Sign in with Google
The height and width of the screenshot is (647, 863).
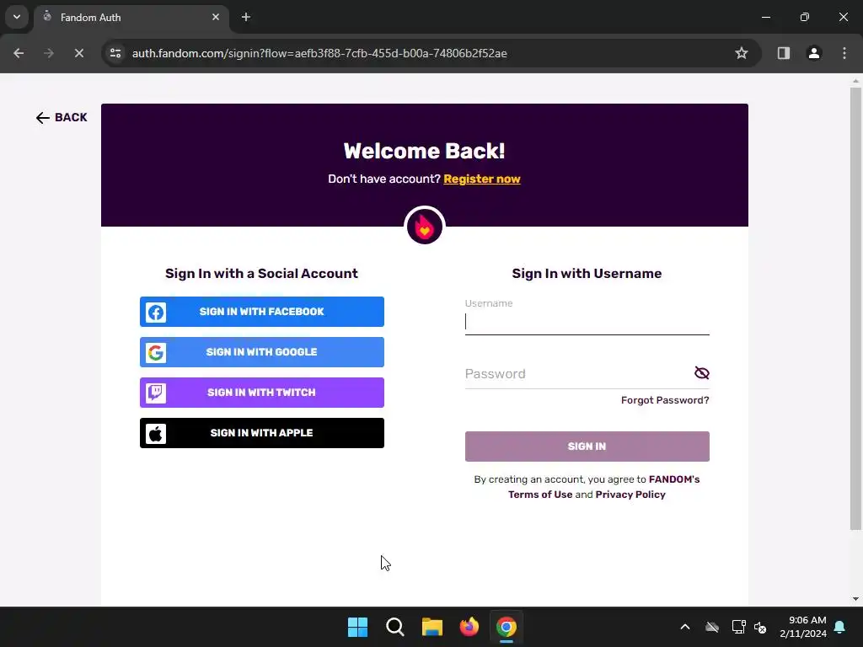(262, 352)
